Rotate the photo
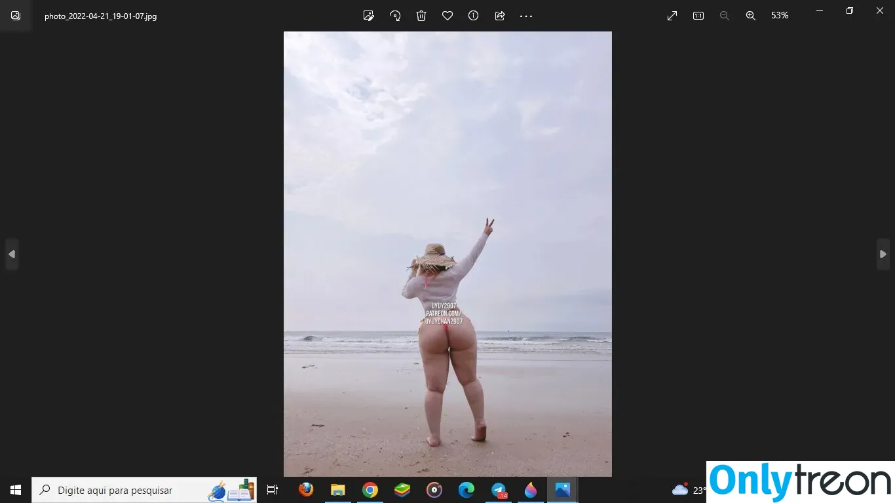This screenshot has height=503, width=895. tap(395, 16)
